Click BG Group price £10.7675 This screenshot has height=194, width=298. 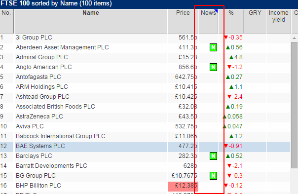[x=185, y=176]
